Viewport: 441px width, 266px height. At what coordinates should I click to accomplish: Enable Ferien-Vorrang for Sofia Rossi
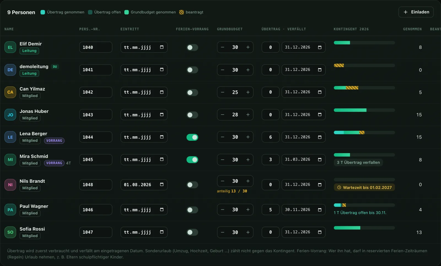coord(192,232)
